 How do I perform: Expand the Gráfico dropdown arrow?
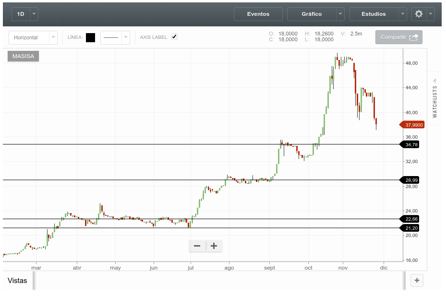click(340, 14)
